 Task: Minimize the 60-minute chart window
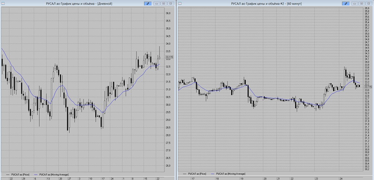(355, 4)
